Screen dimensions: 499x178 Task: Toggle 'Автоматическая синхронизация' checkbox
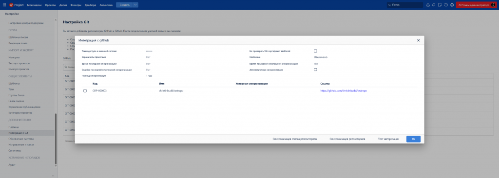(315, 70)
